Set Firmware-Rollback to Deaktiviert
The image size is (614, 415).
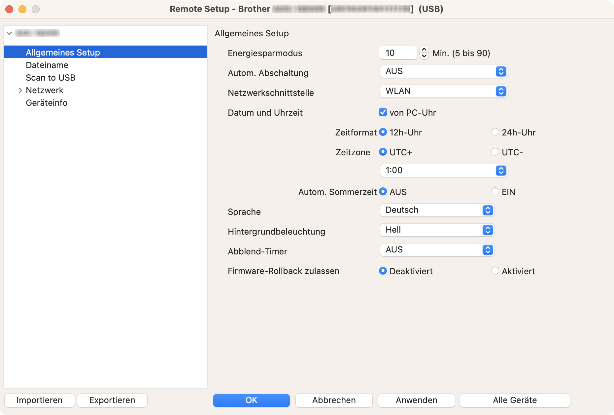(383, 271)
